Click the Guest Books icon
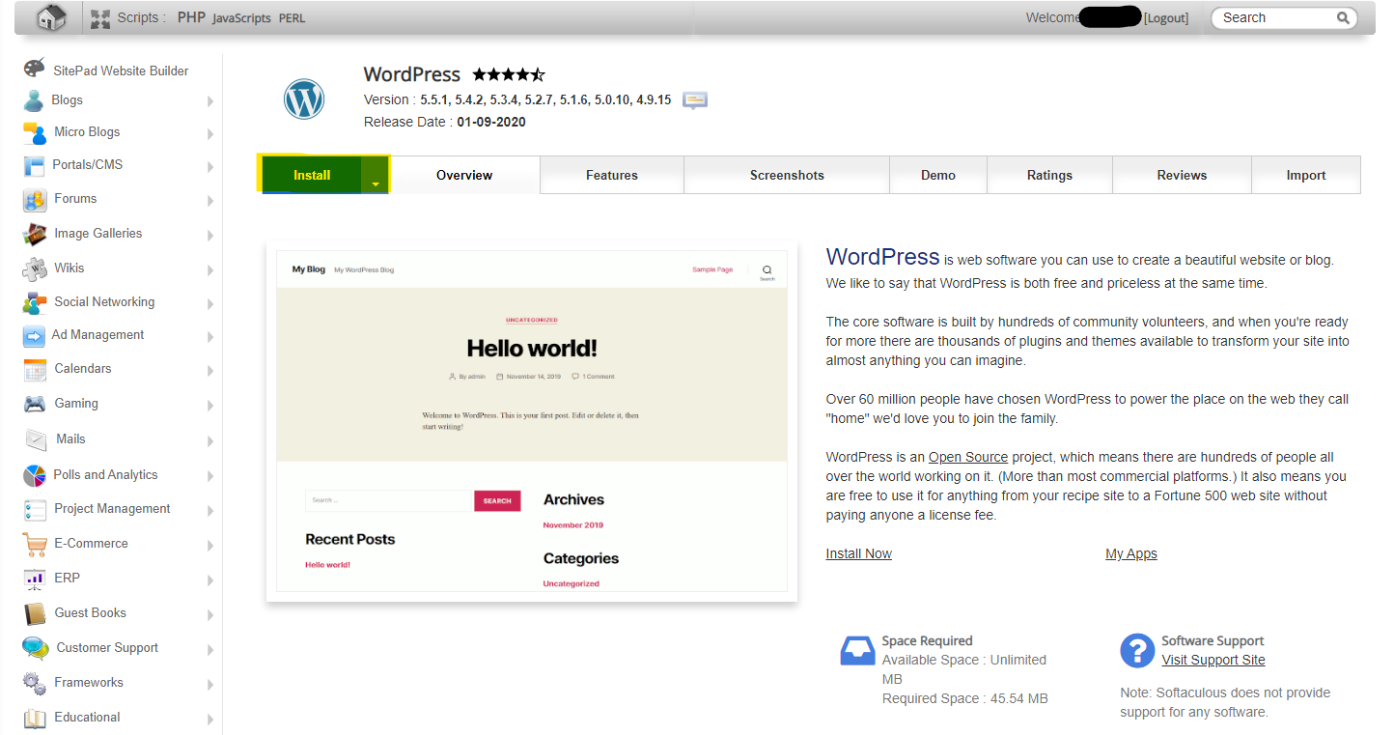This screenshot has height=735, width=1394. click(x=35, y=613)
